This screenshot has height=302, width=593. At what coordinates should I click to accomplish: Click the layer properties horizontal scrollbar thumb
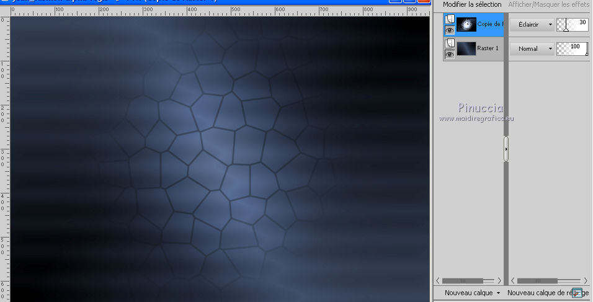point(537,281)
